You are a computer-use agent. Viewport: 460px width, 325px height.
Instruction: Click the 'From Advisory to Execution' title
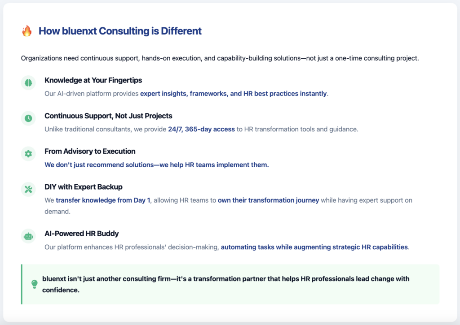tap(90, 152)
